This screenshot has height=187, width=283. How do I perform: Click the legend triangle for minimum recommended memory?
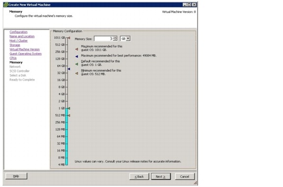tap(77, 74)
